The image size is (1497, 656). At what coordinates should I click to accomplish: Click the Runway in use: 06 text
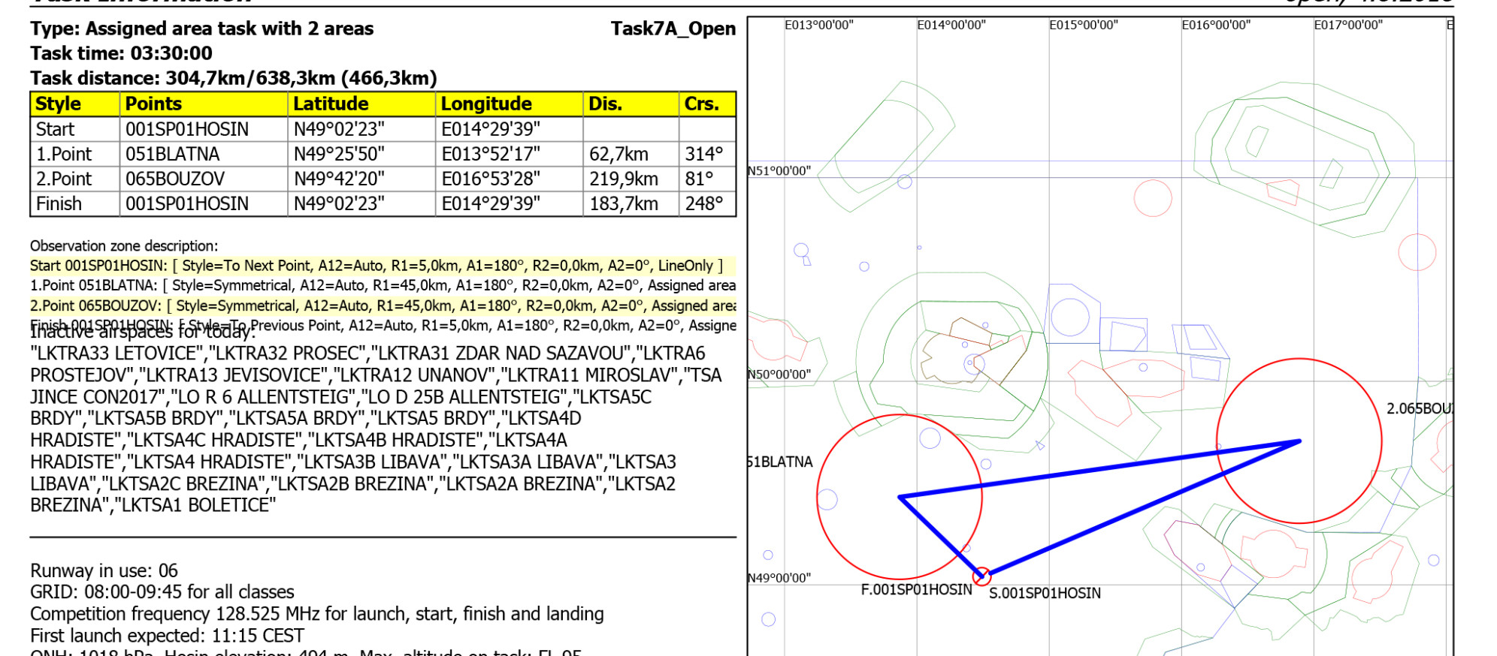(x=104, y=570)
